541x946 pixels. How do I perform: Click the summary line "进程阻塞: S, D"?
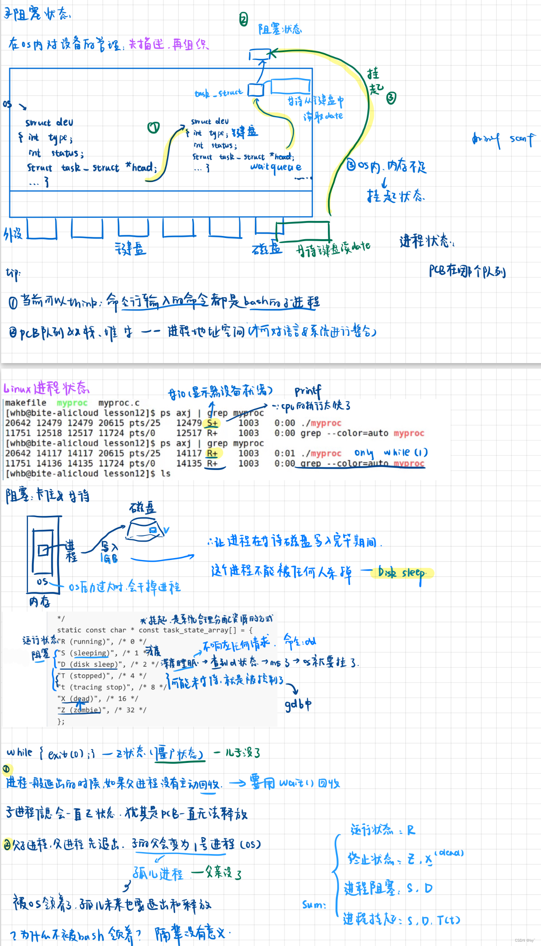pyautogui.click(x=388, y=888)
